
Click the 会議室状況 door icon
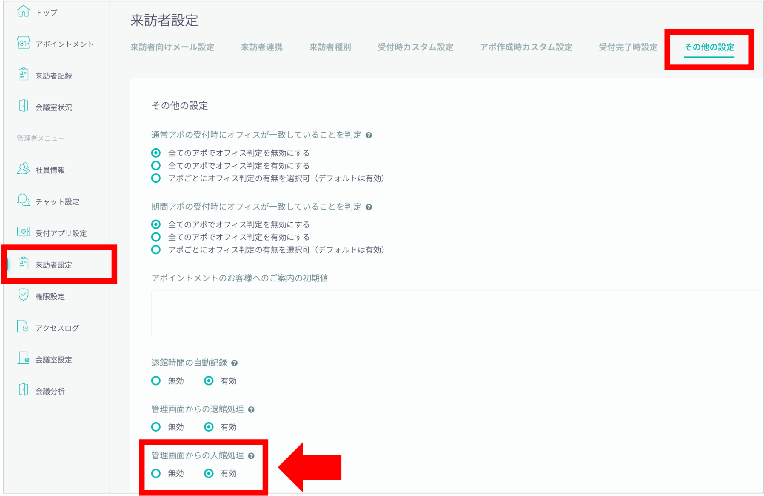tap(23, 106)
